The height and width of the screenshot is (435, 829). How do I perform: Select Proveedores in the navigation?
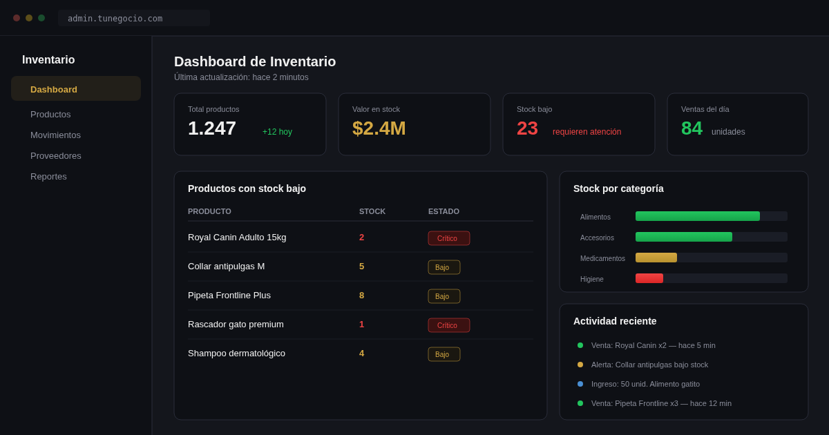click(55, 155)
